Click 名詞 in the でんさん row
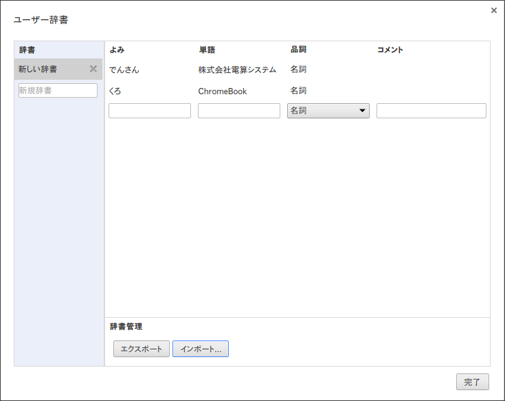This screenshot has width=505, height=401. tap(298, 69)
